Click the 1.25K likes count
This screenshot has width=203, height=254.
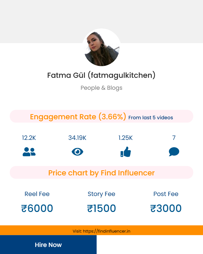126,138
